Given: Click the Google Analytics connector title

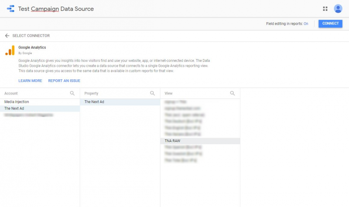Looking at the screenshot, I should [x=32, y=48].
